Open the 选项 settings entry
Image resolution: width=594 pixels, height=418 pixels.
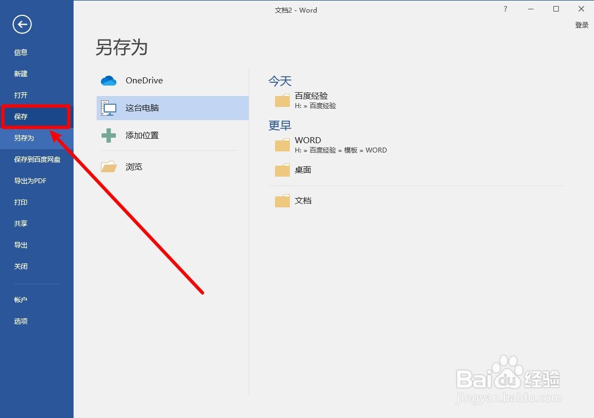coord(20,321)
